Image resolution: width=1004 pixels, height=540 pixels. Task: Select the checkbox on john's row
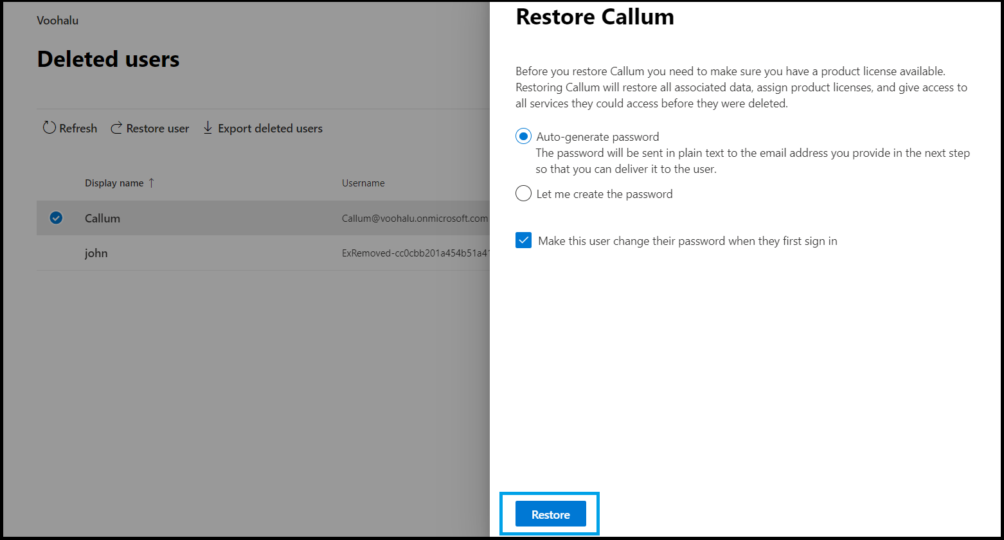[56, 253]
